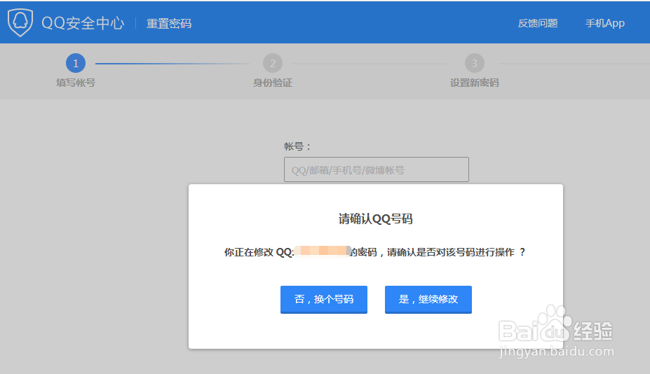The image size is (650, 374).
Task: Click step 3 circle 设置新密码
Action: click(x=474, y=63)
